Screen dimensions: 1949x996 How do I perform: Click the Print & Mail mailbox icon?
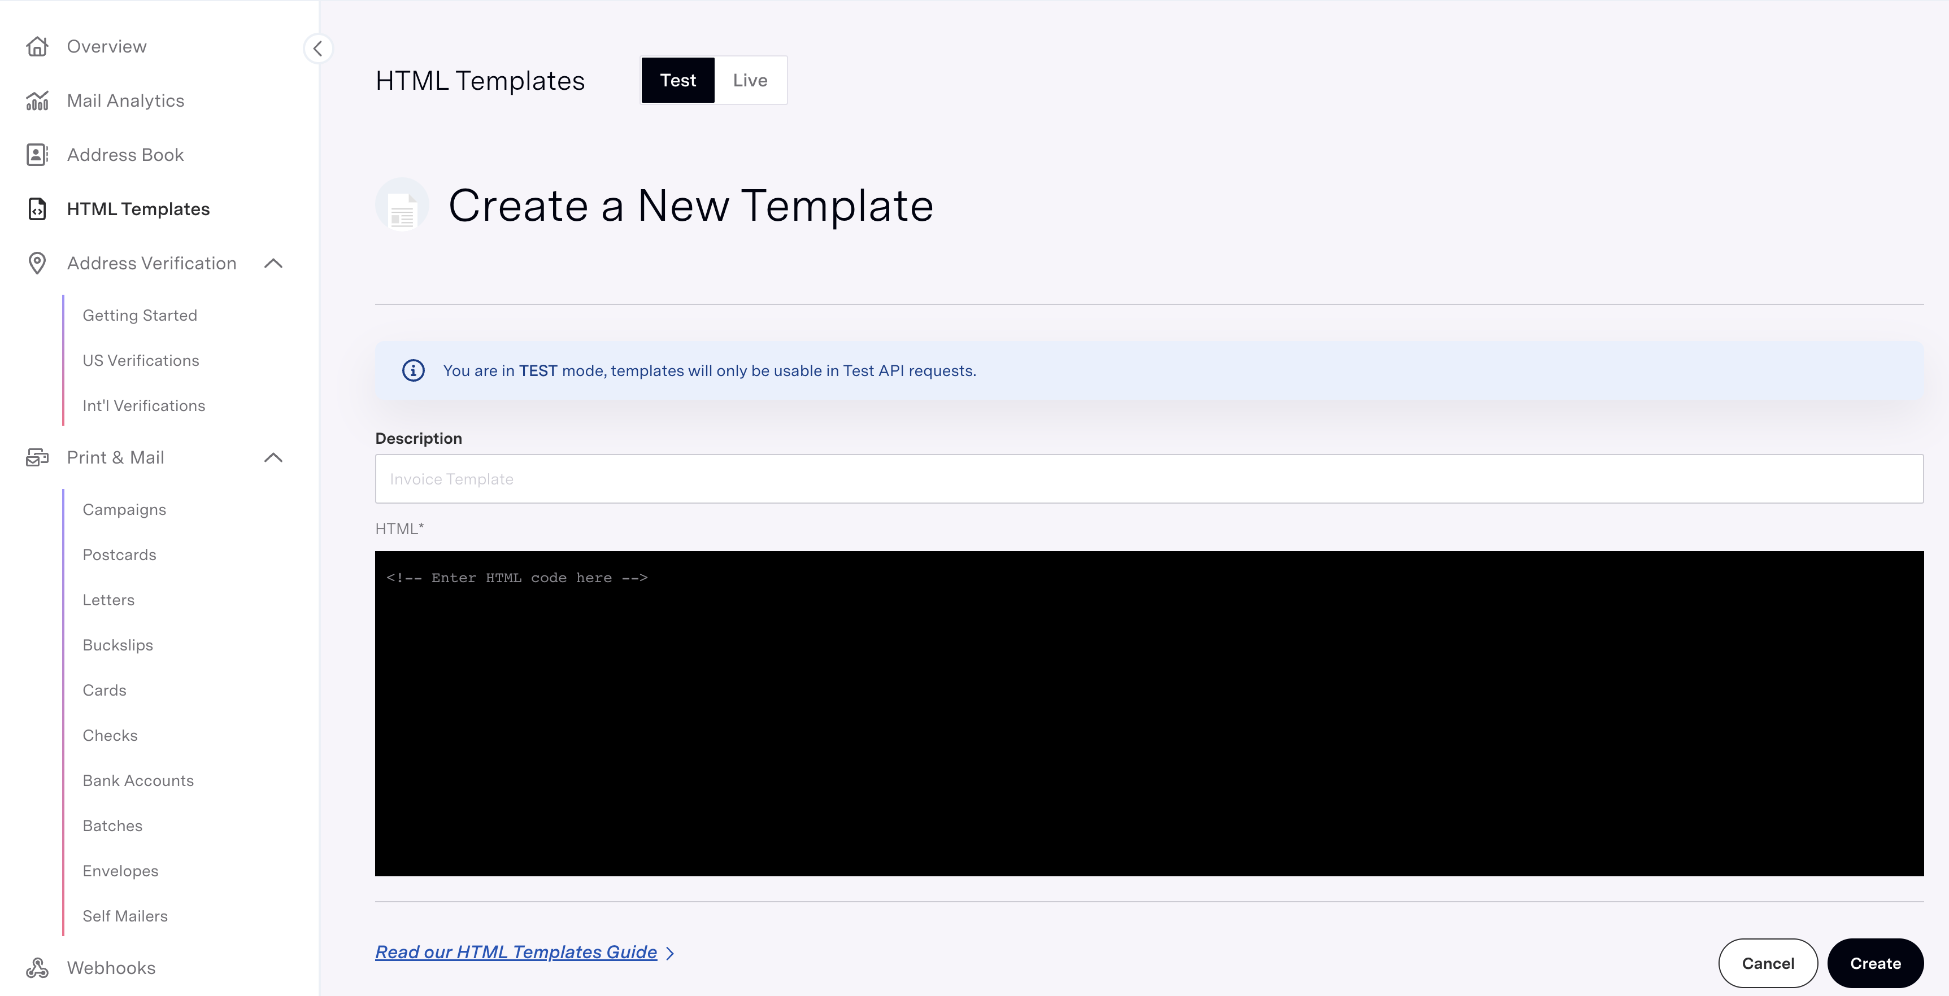[x=37, y=457]
